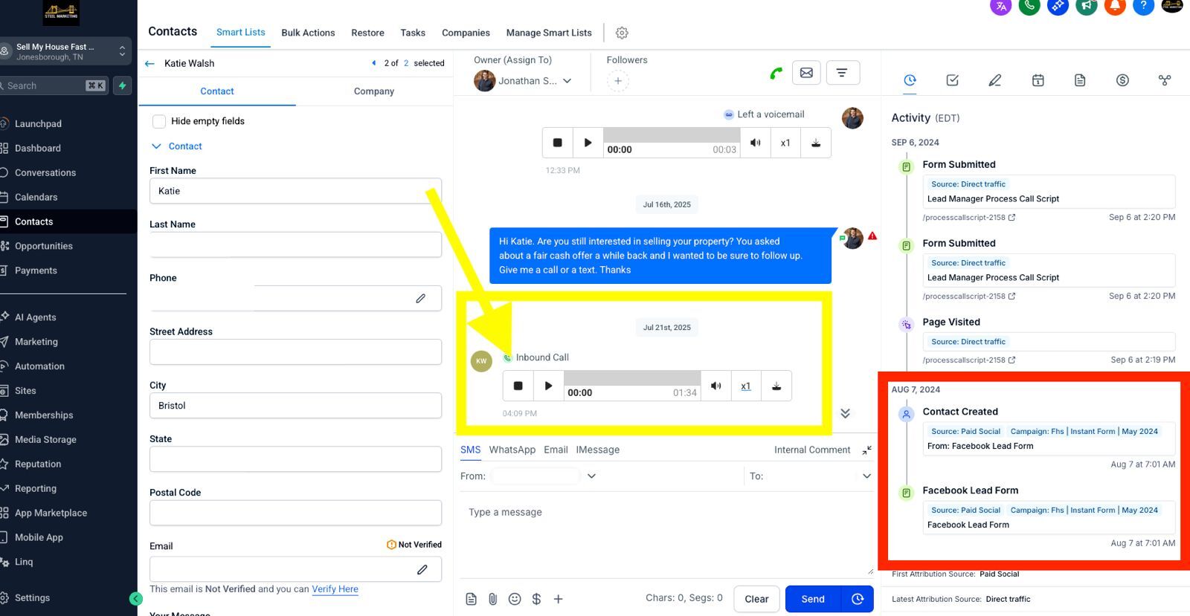The width and height of the screenshot is (1190, 616).
Task: Click the Verify Here link
Action: pos(335,589)
